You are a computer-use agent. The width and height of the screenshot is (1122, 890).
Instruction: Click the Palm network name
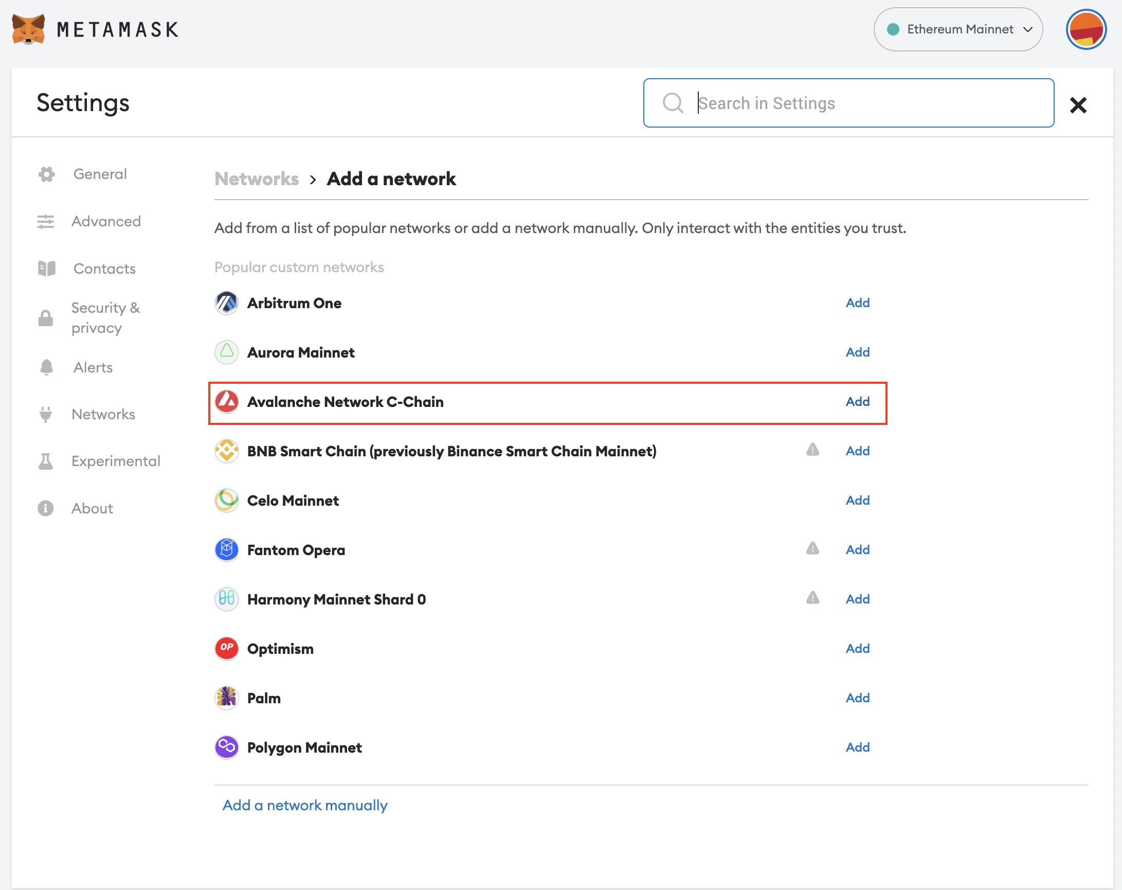click(x=264, y=698)
